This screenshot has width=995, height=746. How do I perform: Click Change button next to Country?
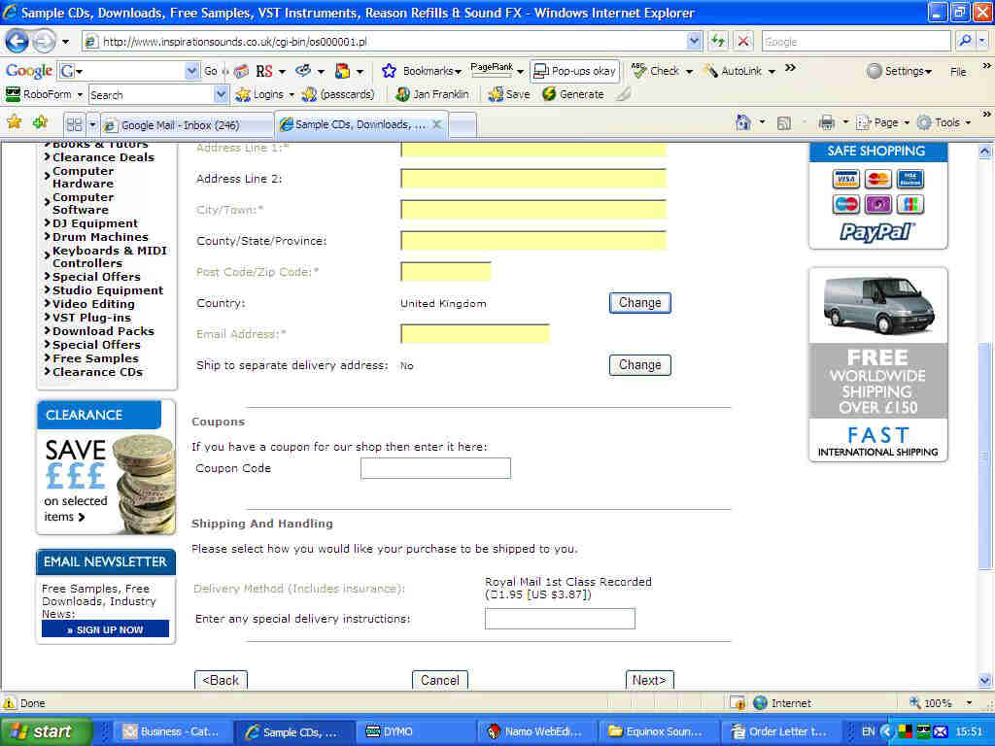[x=639, y=303]
